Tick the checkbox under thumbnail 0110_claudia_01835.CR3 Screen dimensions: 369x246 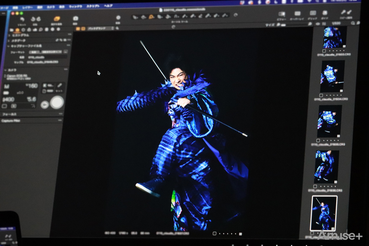[x=318, y=141]
